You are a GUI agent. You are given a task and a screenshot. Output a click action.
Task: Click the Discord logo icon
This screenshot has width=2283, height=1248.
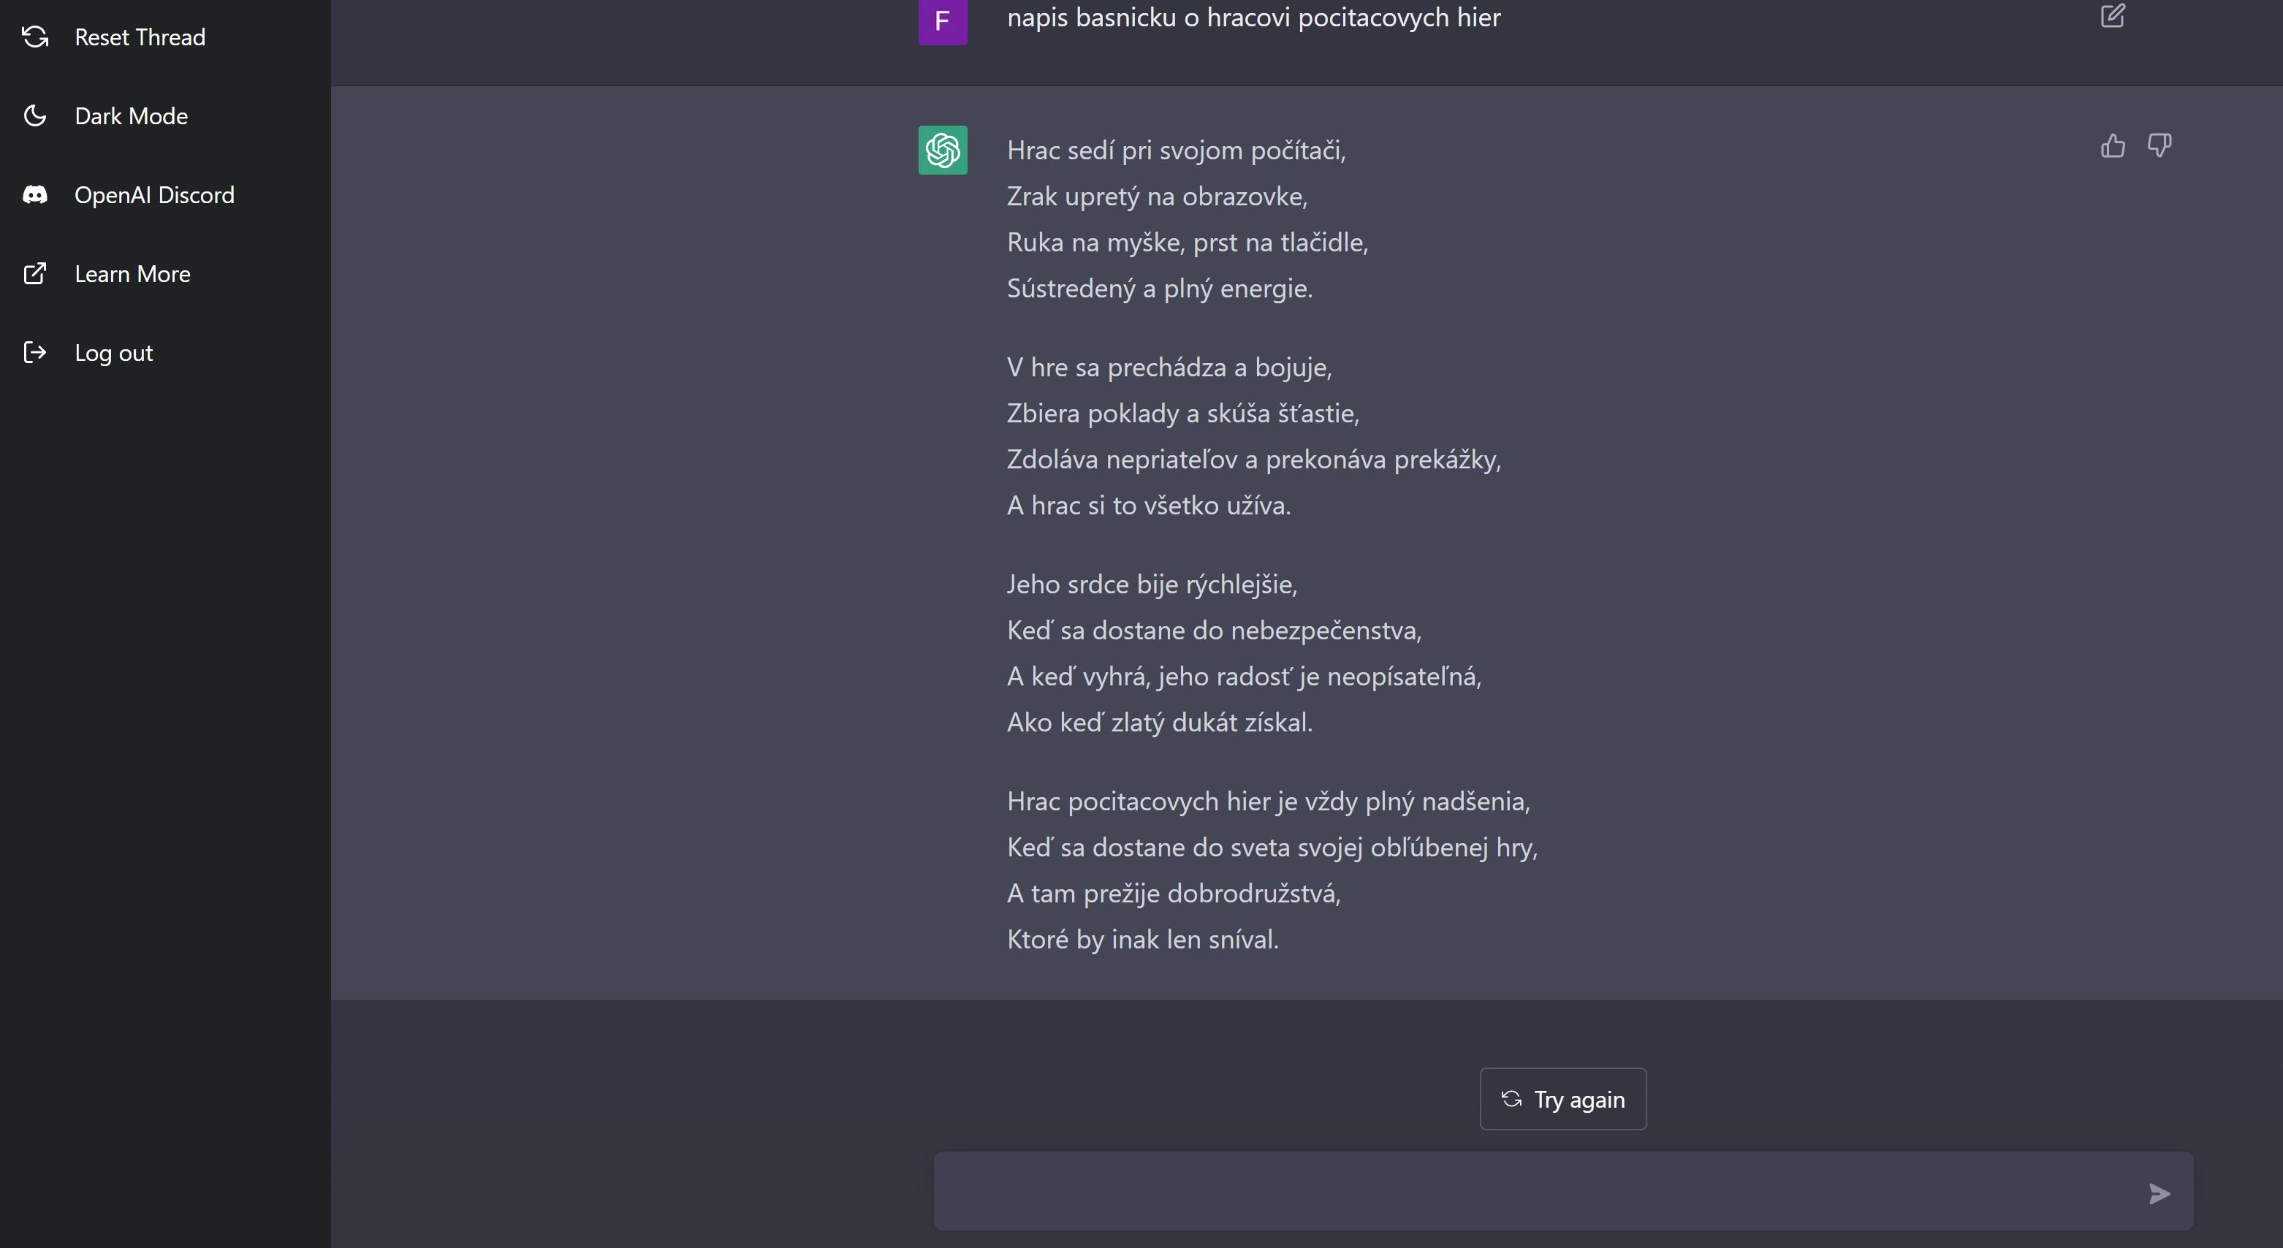36,195
